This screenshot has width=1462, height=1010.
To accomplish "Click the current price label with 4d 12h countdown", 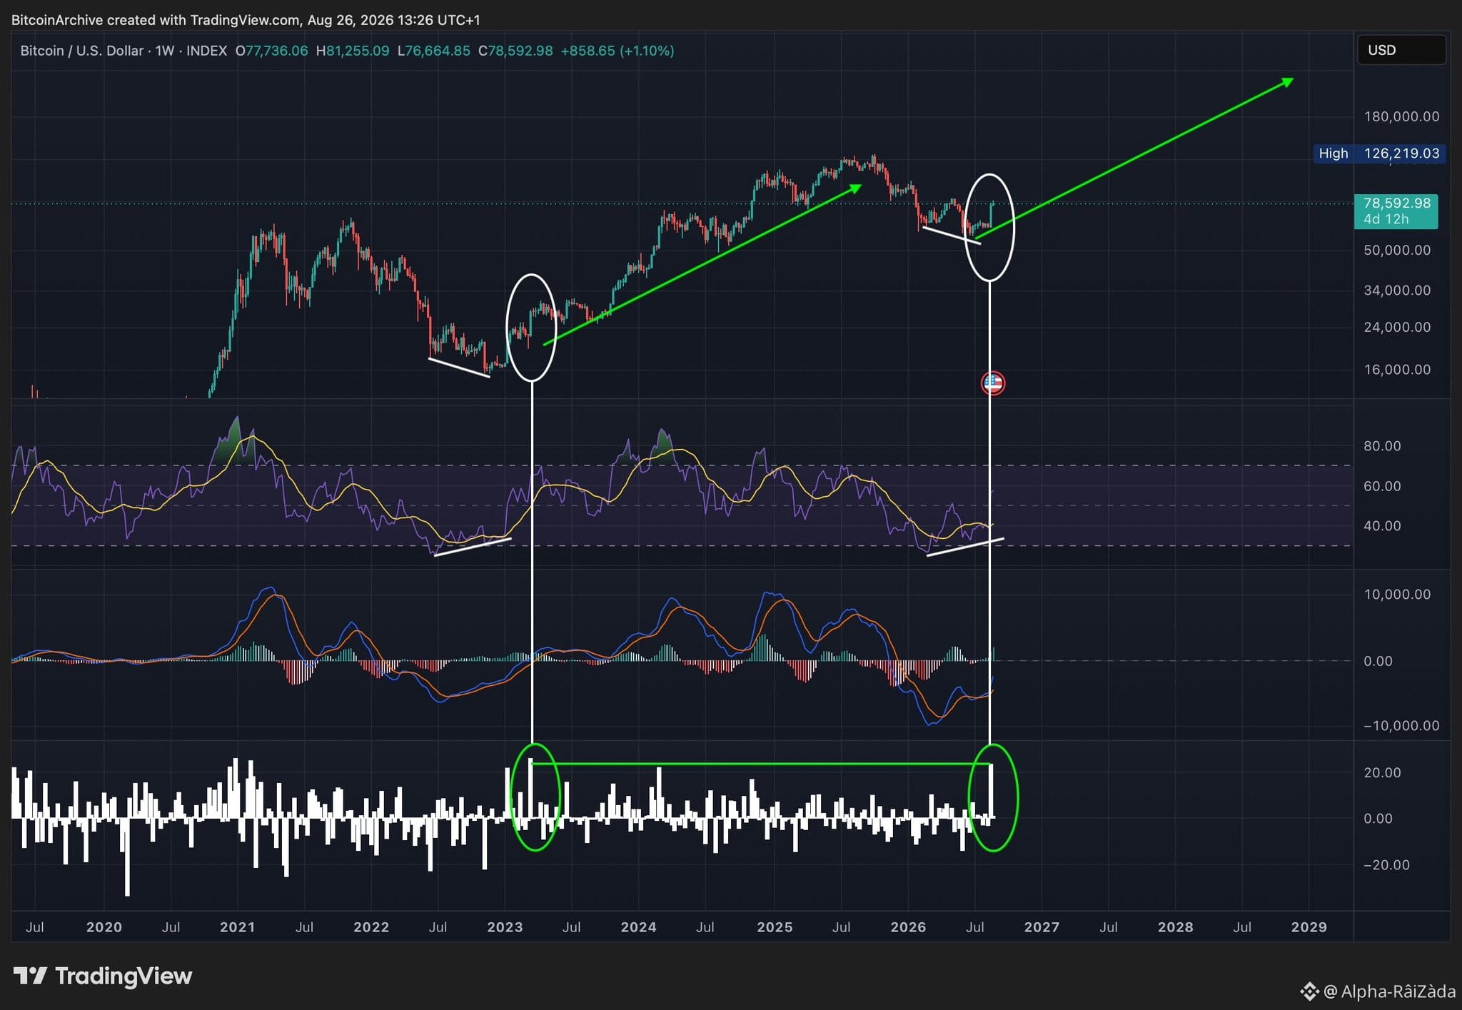I will pyautogui.click(x=1396, y=211).
